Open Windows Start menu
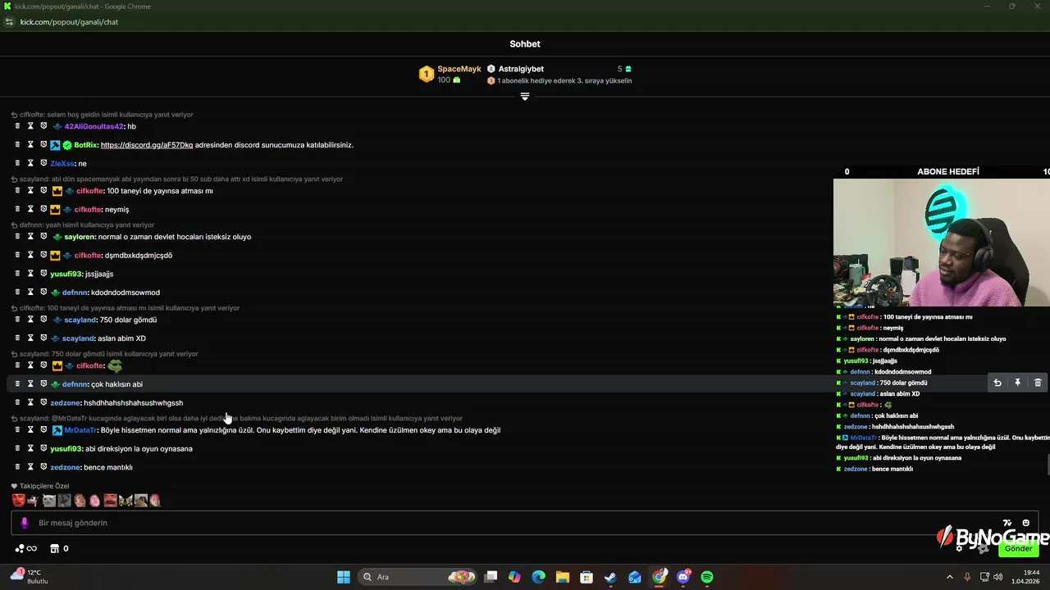The image size is (1050, 590). click(x=344, y=577)
